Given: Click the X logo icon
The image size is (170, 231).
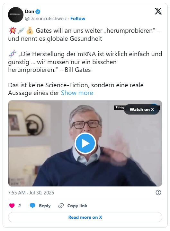Looking at the screenshot, I should click(x=158, y=11).
